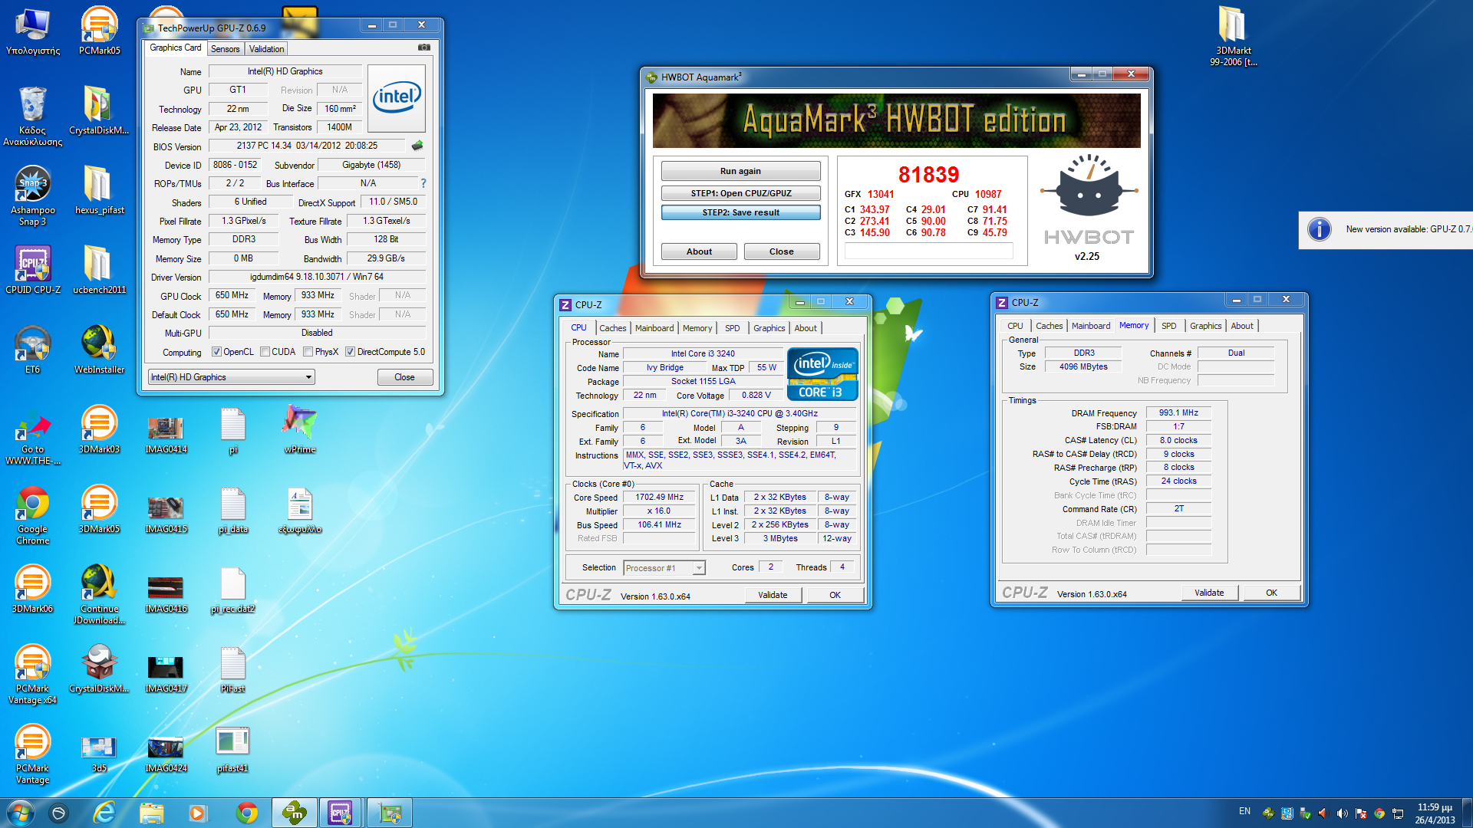Click the Close button in GPU-Z
This screenshot has height=828, width=1473.
[404, 377]
